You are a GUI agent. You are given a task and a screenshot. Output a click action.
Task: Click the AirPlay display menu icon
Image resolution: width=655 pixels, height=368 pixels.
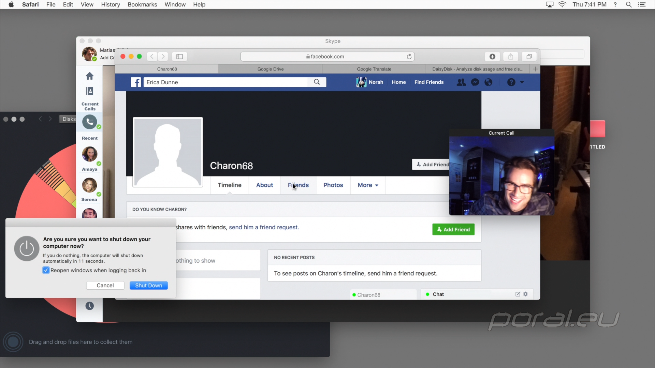550,4
